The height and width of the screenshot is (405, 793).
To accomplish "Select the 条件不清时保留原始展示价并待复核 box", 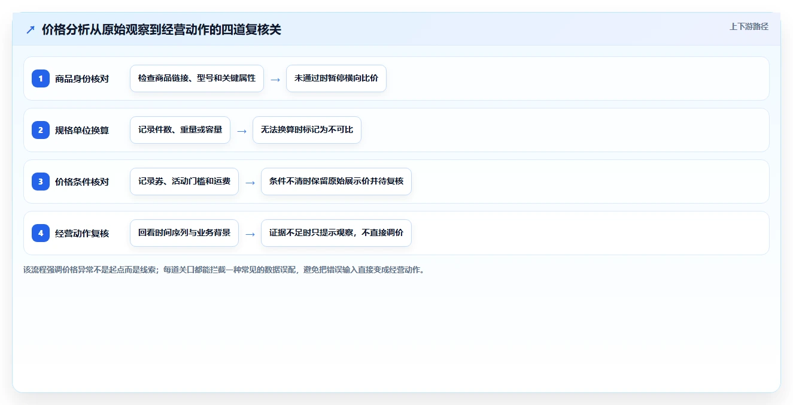I will point(336,182).
